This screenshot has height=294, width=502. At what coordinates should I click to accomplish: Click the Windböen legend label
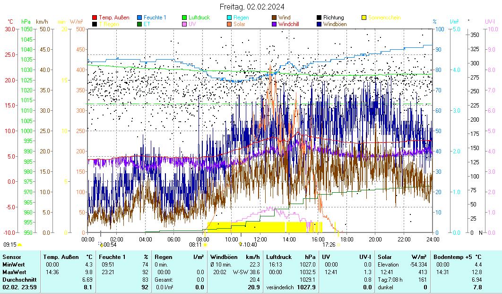[335, 24]
